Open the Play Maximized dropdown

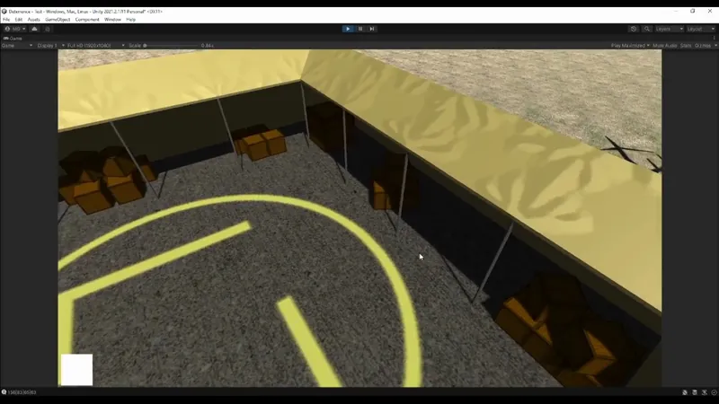(630, 46)
